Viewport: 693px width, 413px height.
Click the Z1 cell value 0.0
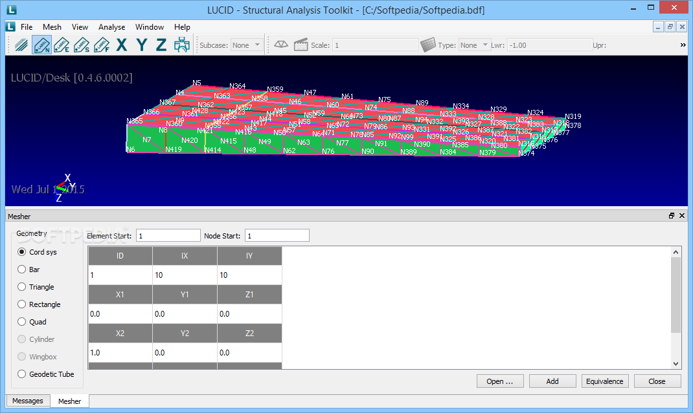coord(249,313)
